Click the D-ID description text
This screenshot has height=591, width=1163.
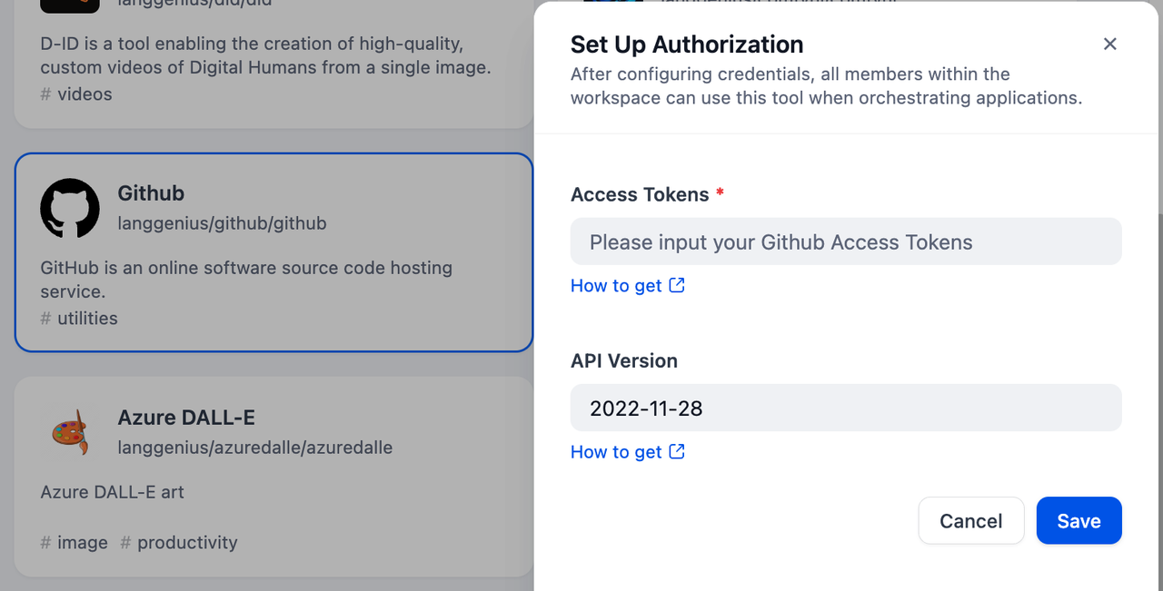pyautogui.click(x=265, y=55)
